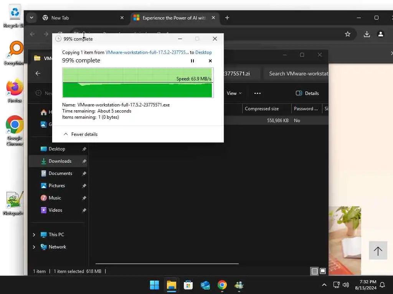The height and width of the screenshot is (294, 393).
Task: Open the See more ellipsis menu
Action: [x=258, y=93]
